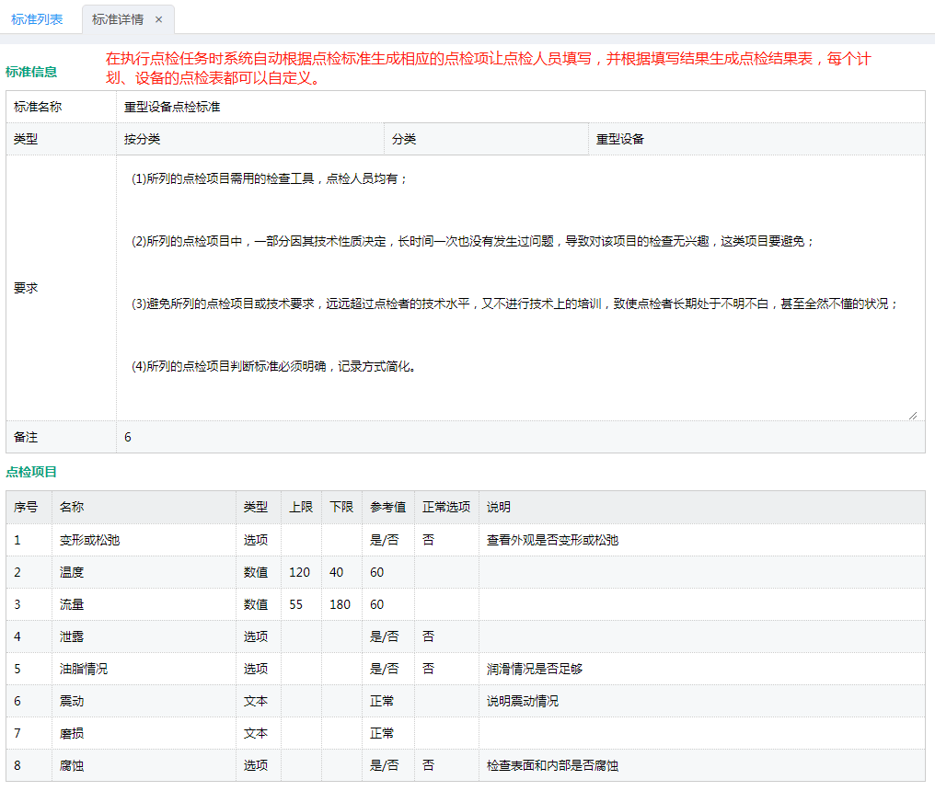
Task: Click inside the 要求 text area
Action: [521, 288]
